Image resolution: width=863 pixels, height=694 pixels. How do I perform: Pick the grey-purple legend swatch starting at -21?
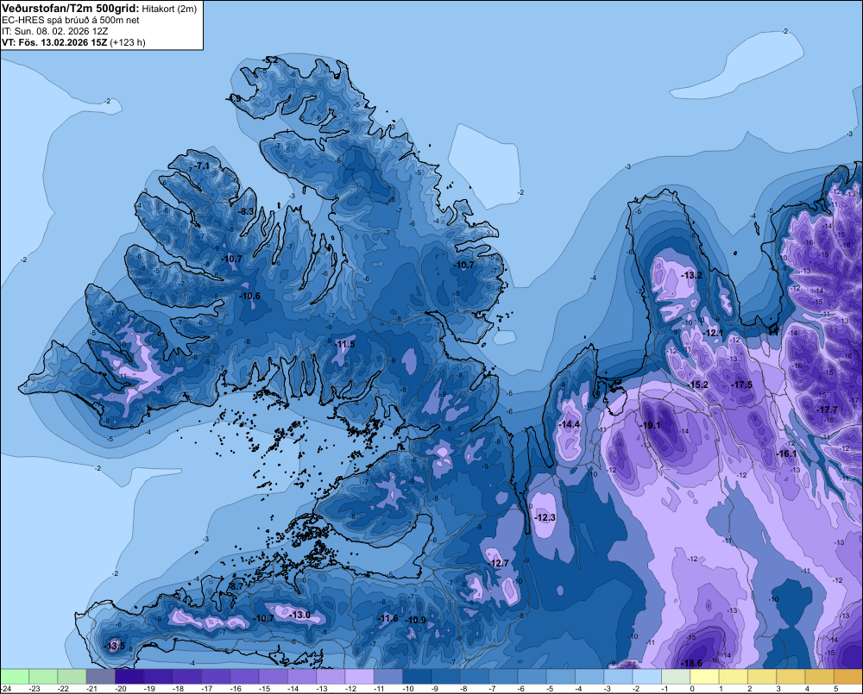pos(100,677)
